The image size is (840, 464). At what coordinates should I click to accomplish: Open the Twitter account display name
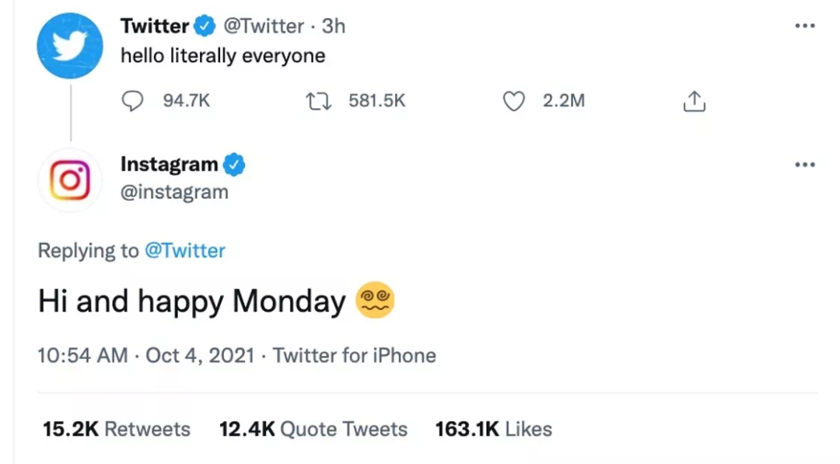[155, 26]
